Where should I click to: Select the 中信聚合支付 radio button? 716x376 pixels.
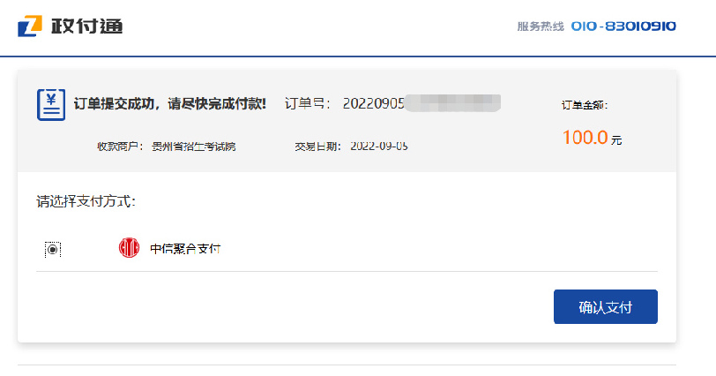53,249
